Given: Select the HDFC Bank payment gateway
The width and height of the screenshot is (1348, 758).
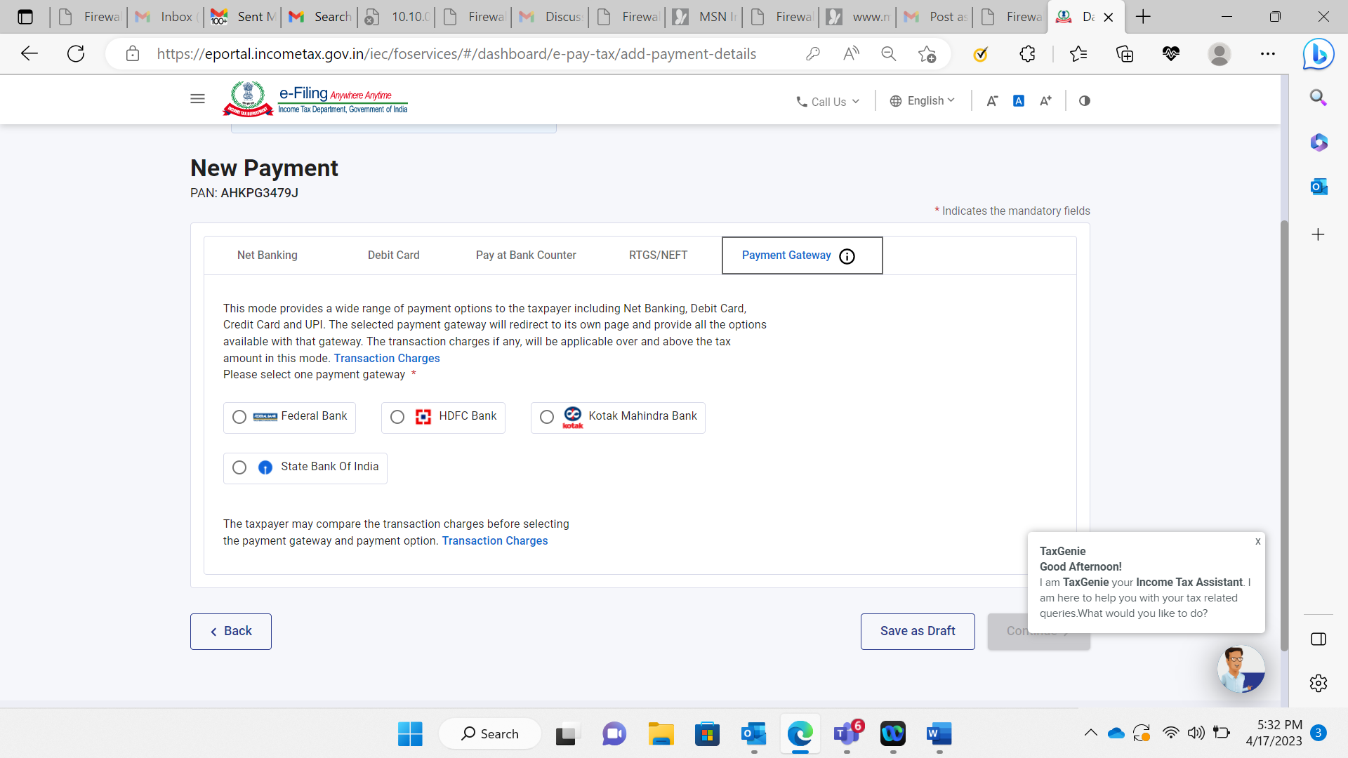Looking at the screenshot, I should click(397, 418).
